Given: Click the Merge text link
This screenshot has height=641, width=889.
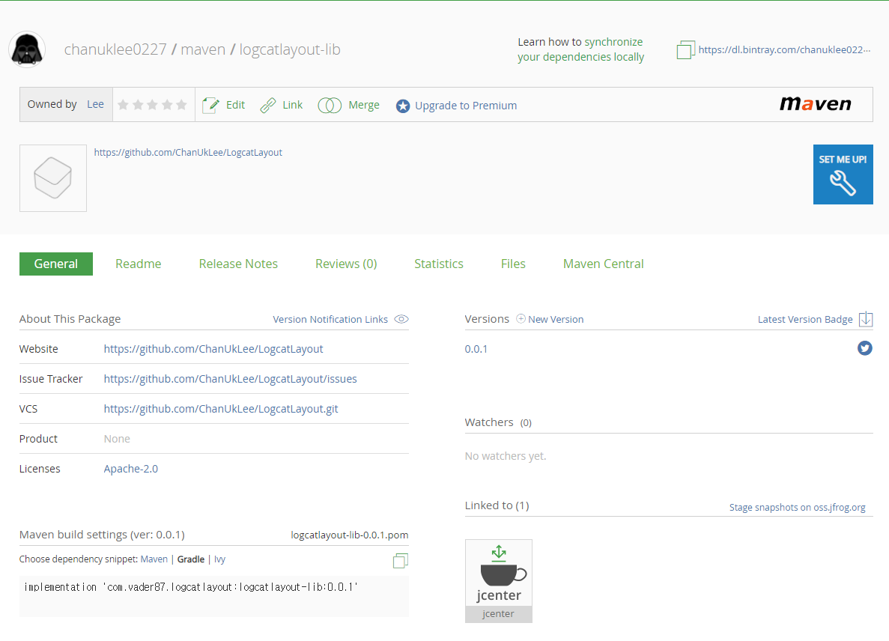Looking at the screenshot, I should click(x=364, y=105).
